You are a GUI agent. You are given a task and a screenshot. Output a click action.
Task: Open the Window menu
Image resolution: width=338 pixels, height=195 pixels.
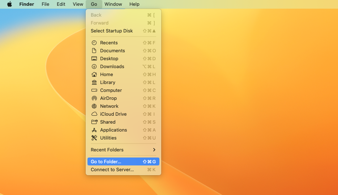click(113, 4)
